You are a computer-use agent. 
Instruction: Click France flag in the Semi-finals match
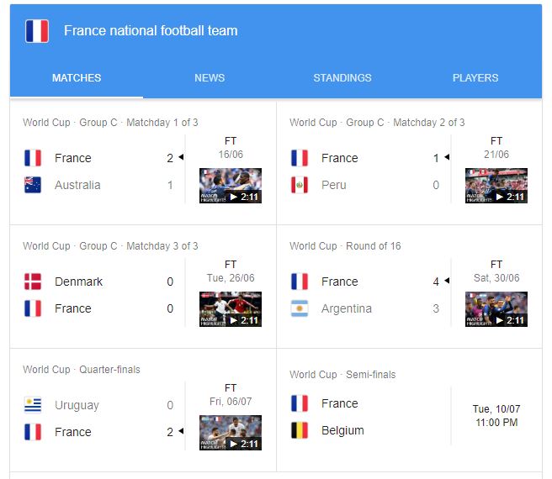[x=300, y=403]
